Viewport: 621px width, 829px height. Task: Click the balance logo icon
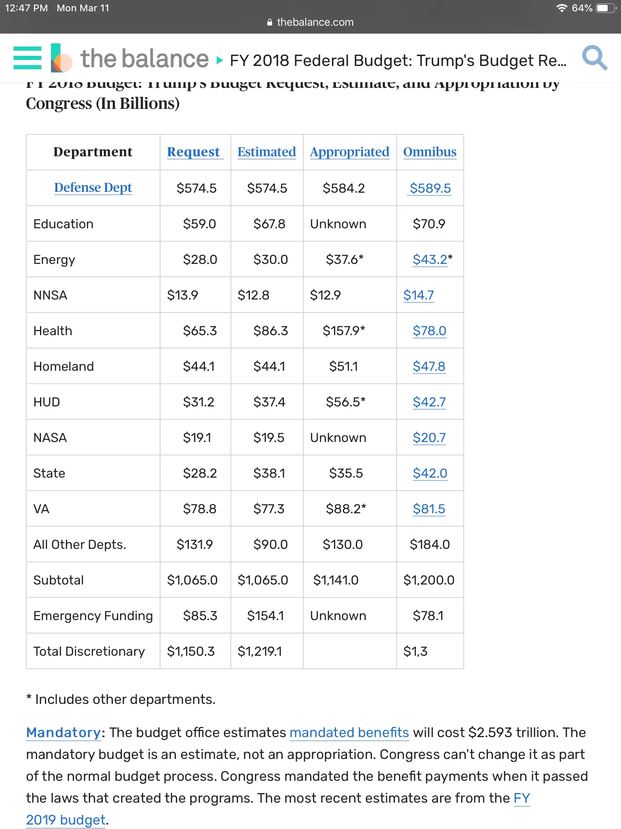(61, 58)
